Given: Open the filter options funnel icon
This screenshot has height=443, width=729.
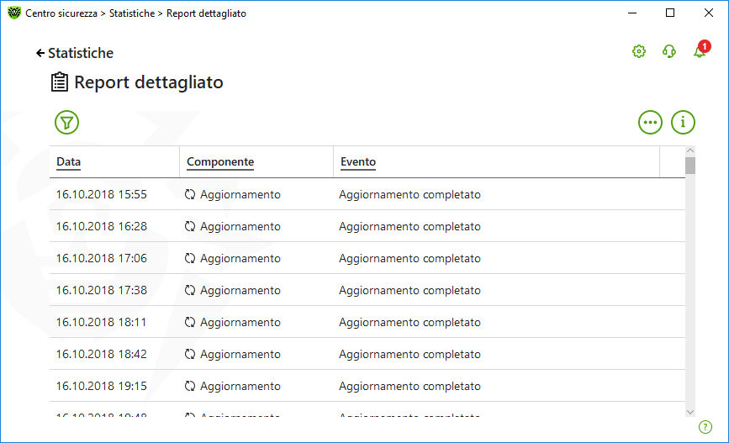Looking at the screenshot, I should click(x=66, y=123).
